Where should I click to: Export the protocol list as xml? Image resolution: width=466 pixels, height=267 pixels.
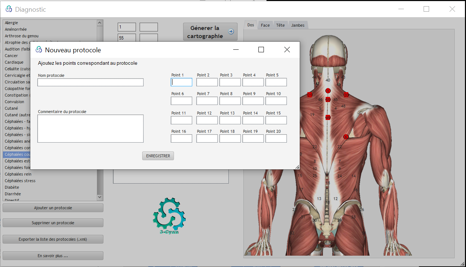(x=53, y=239)
